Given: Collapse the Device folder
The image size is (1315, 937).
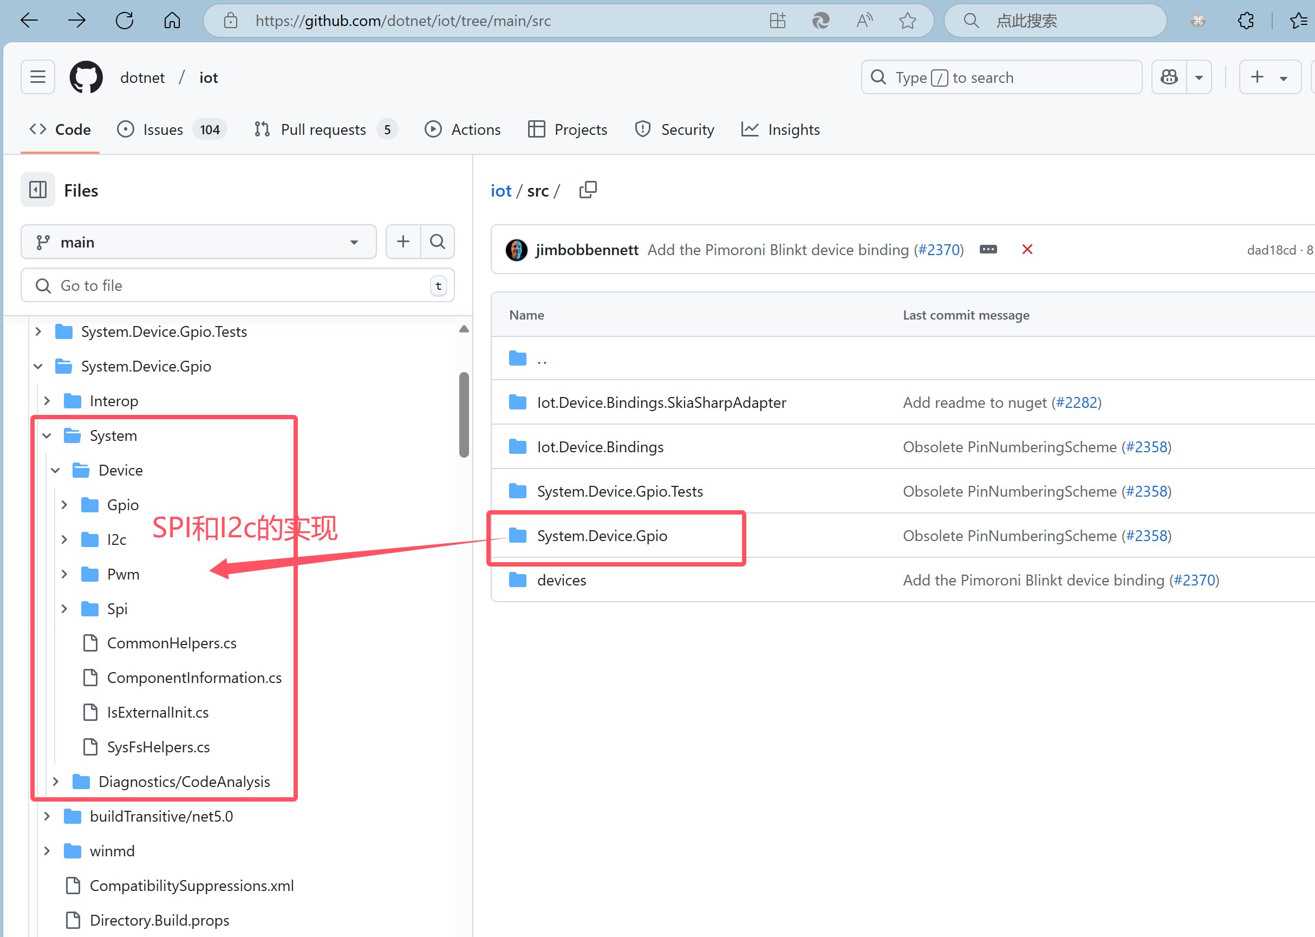Looking at the screenshot, I should point(56,470).
